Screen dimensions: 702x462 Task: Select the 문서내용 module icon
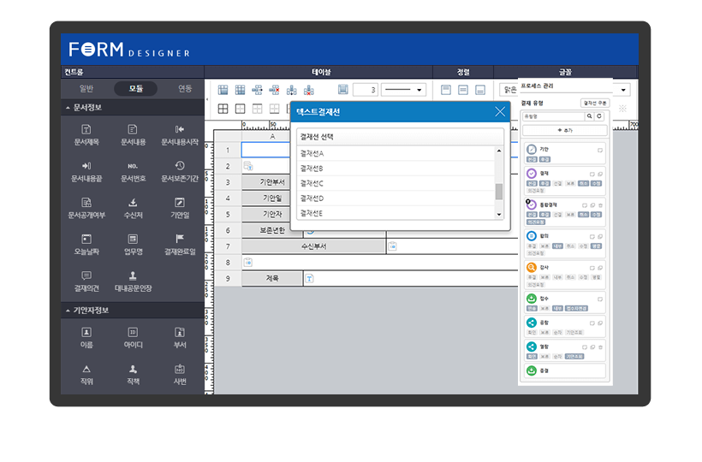133,130
